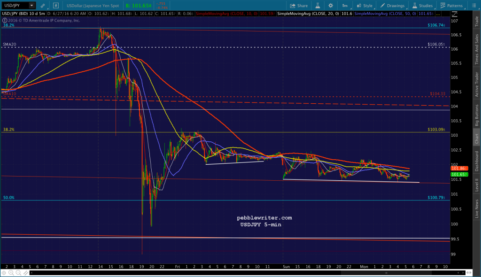
Task: Open the Drawings menu
Action: click(392, 6)
